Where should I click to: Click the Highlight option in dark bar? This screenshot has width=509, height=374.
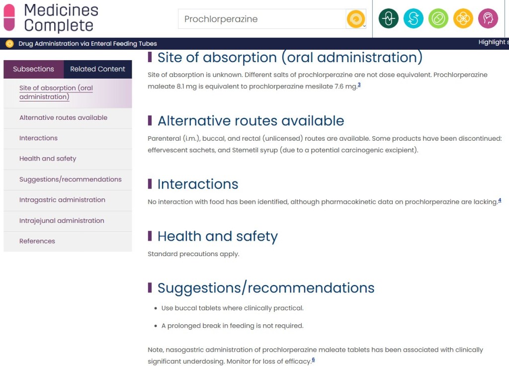493,42
